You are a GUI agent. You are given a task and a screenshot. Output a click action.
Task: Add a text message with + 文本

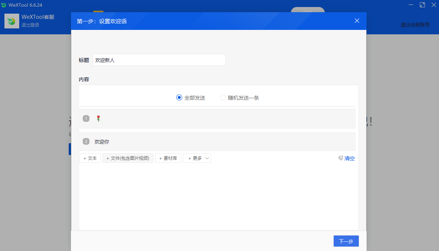tap(90, 158)
